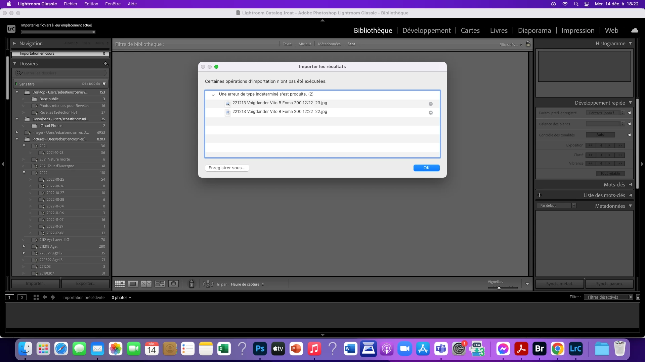Cancel import via progress bar X
645x362 pixels.
pos(93,32)
